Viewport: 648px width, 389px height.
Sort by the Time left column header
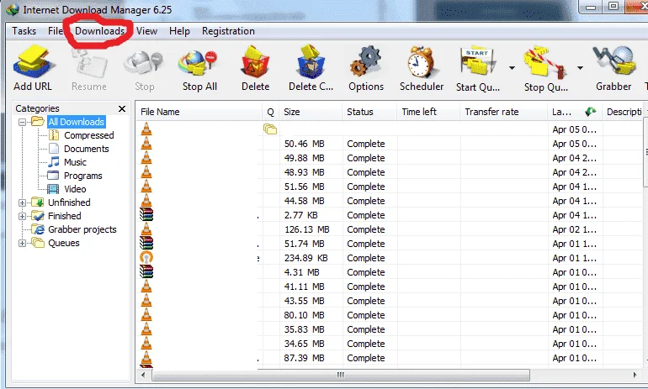428,112
